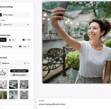
Task: Choose the Photo content type
Action: (3, 40)
